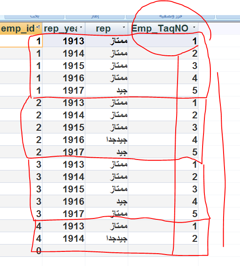Click rep cell 'ممتاز' for emp_id 2, 1914
240x266 pixels.
pos(106,115)
